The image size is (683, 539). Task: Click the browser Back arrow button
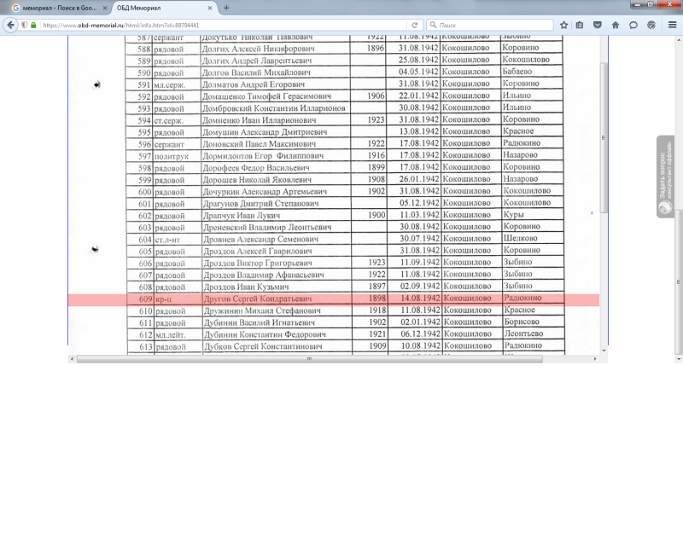(x=11, y=25)
